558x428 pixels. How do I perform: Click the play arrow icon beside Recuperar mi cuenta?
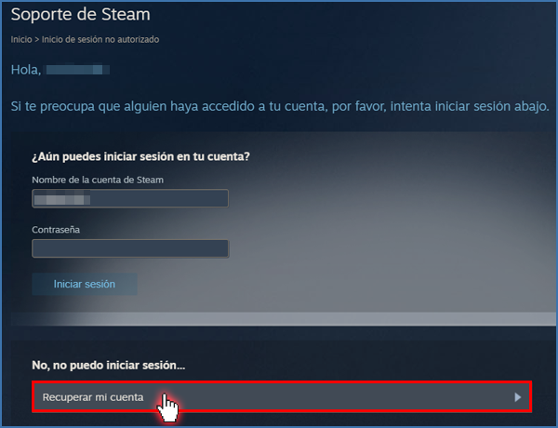pyautogui.click(x=518, y=397)
